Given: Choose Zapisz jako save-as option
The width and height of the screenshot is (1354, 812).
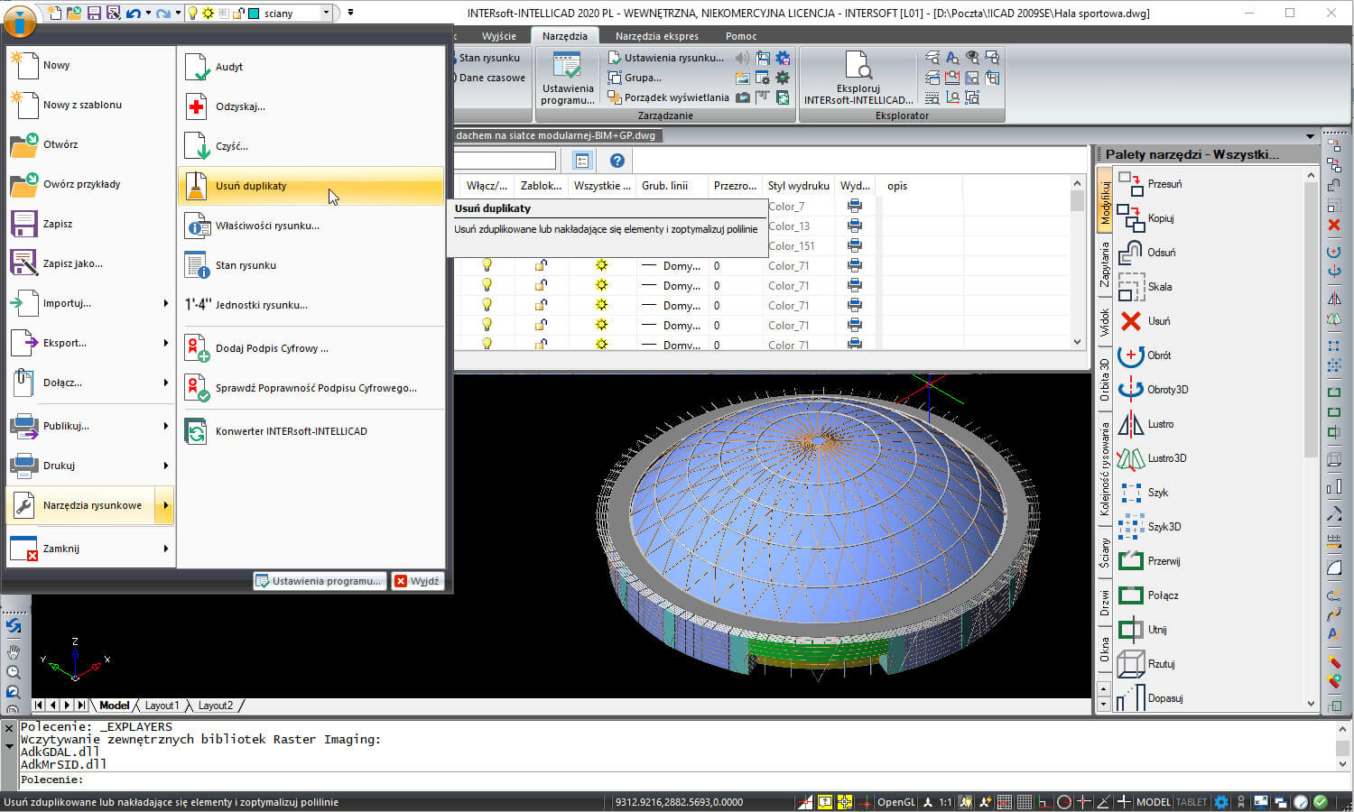Looking at the screenshot, I should click(90, 263).
